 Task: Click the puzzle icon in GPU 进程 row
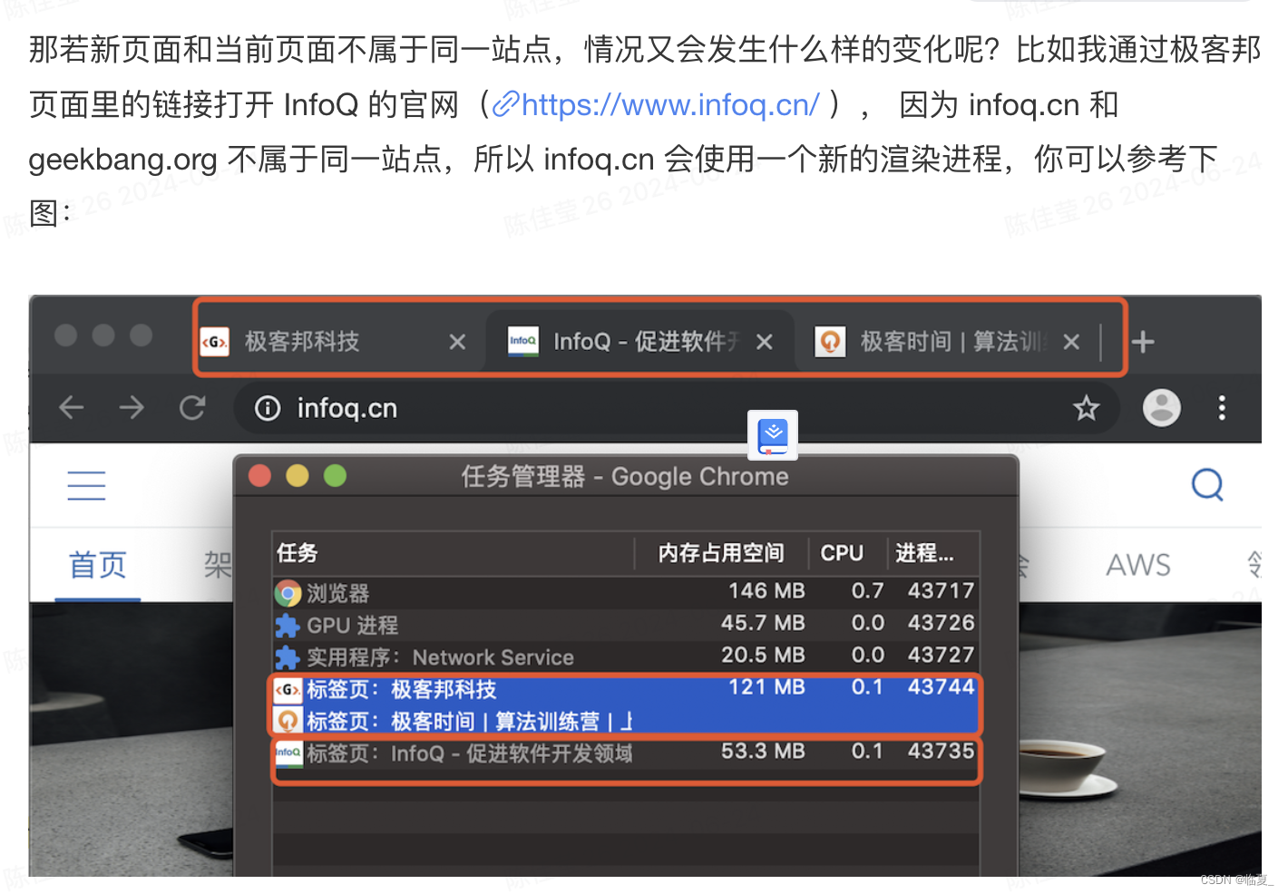click(x=288, y=626)
